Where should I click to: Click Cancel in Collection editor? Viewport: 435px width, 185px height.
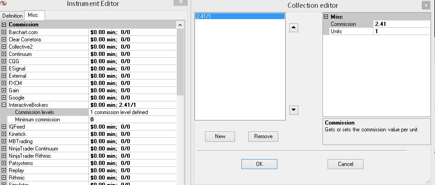point(345,164)
